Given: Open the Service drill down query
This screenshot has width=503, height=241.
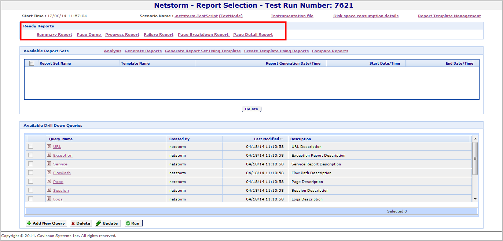Looking at the screenshot, I should click(60, 164).
